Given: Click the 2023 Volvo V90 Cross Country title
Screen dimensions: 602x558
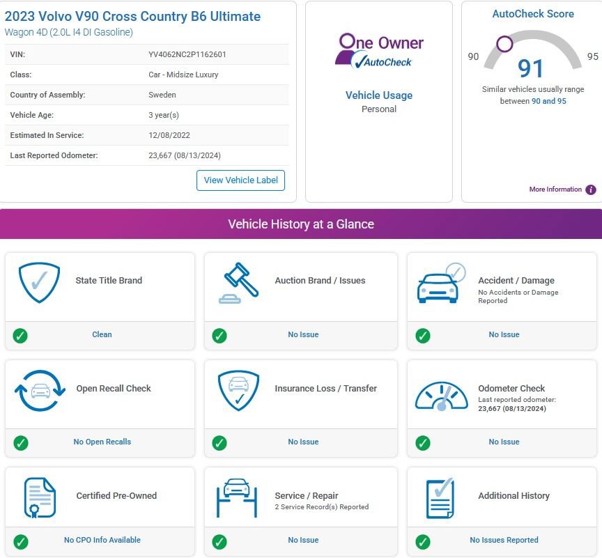Looking at the screenshot, I should coord(132,16).
